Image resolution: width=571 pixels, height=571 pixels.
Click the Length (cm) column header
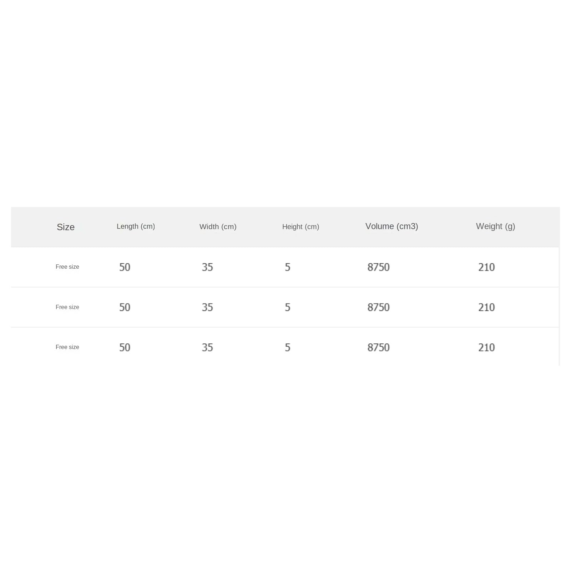coord(136,226)
